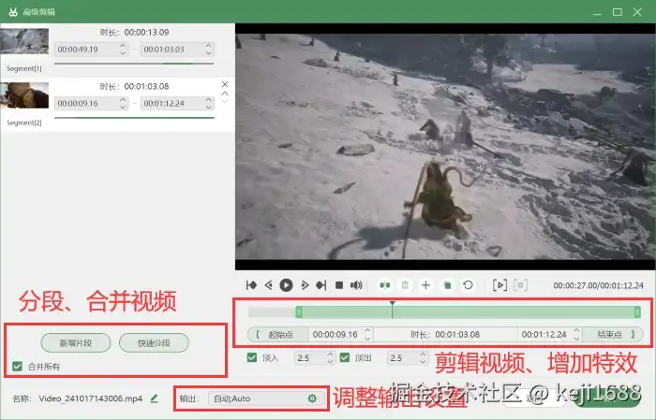Play the selected segment in brackets
The image size is (656, 420).
click(499, 285)
